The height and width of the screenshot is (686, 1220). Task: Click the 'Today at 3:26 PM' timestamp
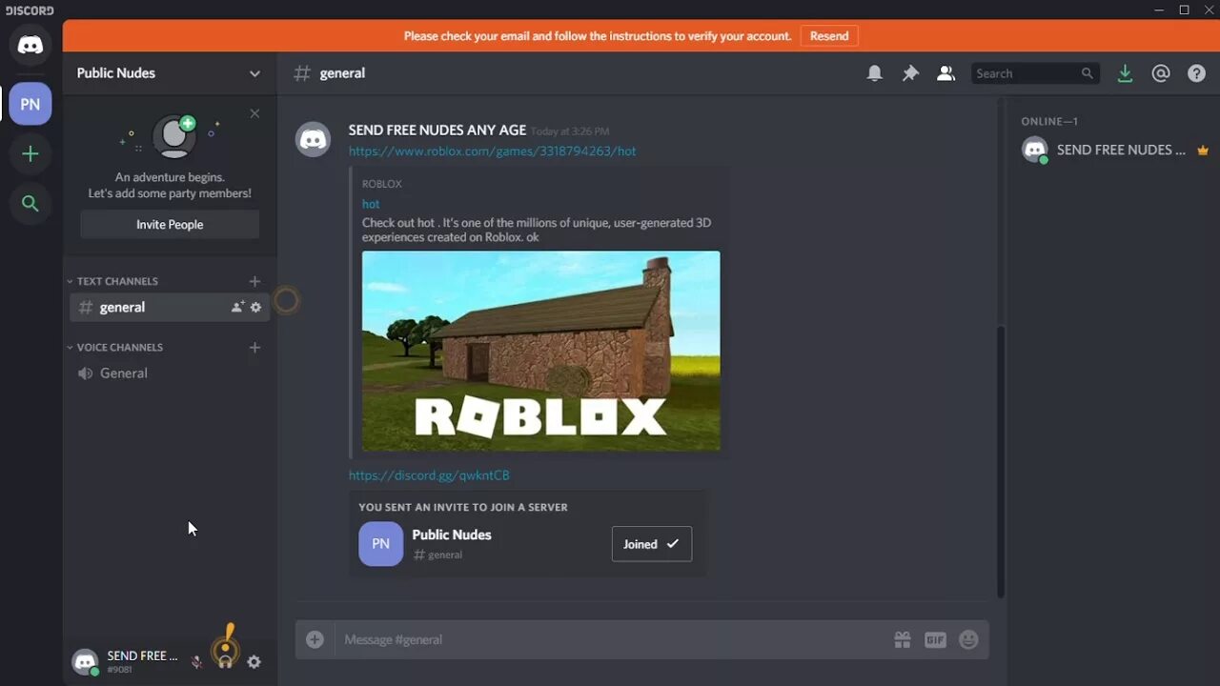[x=570, y=131]
